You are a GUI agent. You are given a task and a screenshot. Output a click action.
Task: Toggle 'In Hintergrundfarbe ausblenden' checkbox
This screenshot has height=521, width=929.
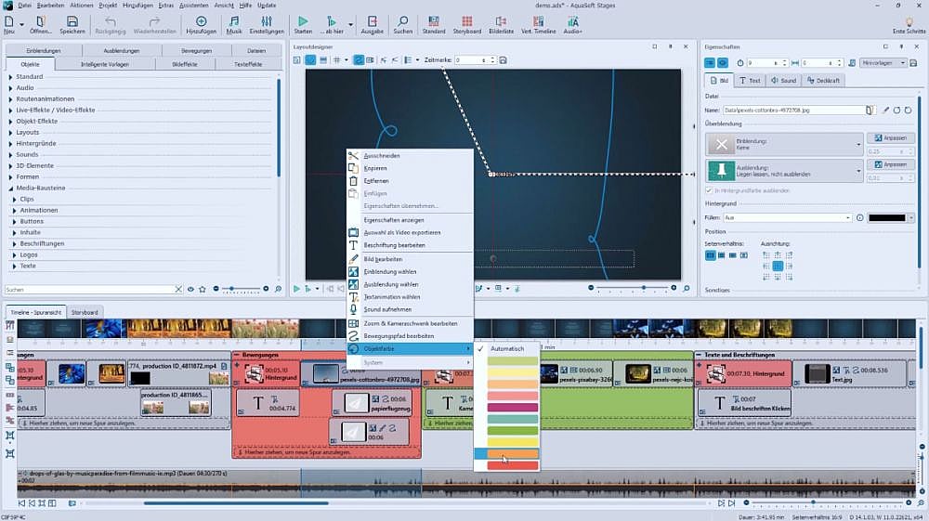click(x=709, y=189)
